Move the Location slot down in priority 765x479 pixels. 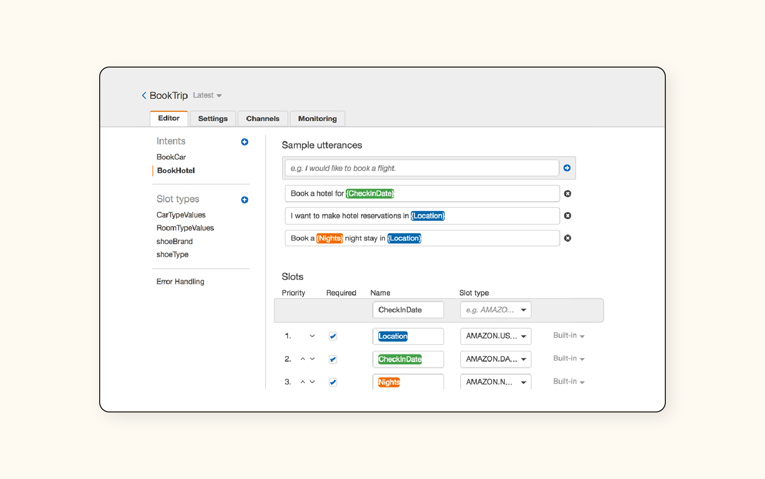tap(312, 336)
